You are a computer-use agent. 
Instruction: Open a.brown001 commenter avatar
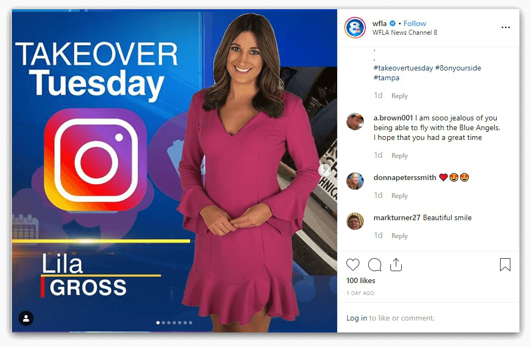(x=355, y=121)
